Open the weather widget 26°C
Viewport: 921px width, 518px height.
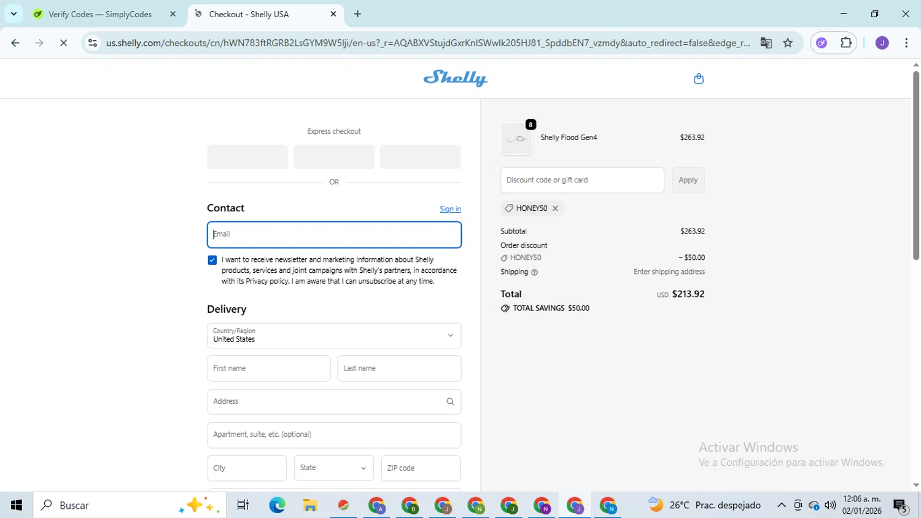point(704,505)
